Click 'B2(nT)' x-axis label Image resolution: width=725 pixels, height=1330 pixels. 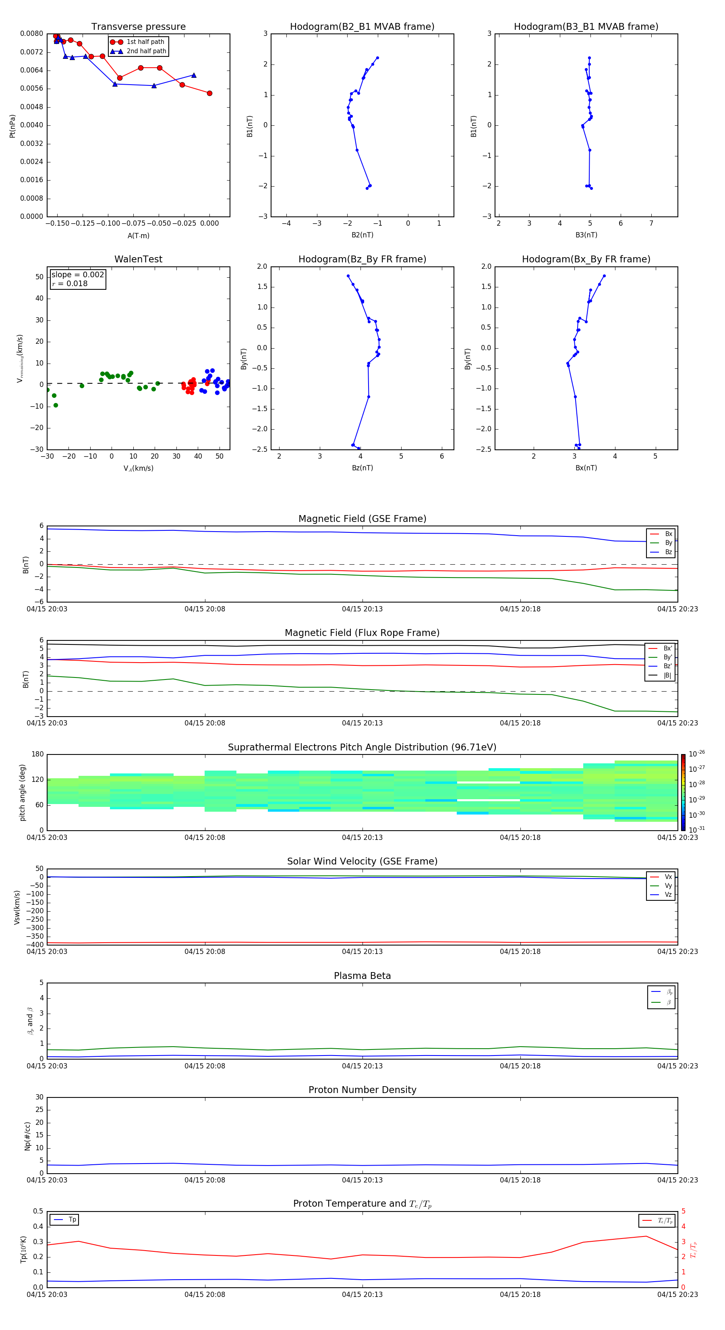tap(362, 235)
